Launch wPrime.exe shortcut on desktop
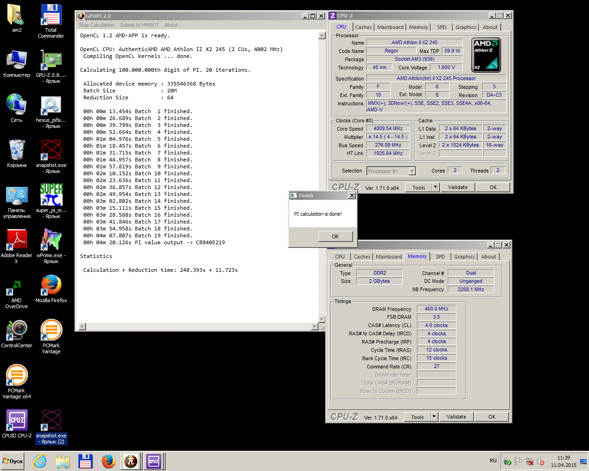589x471 pixels. tap(51, 247)
